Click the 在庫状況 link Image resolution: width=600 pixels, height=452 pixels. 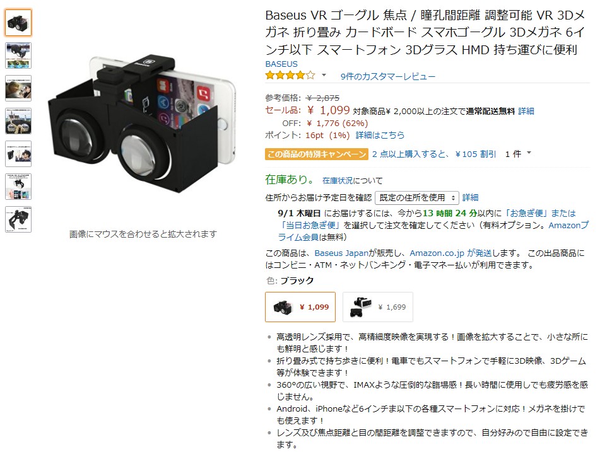tap(338, 180)
